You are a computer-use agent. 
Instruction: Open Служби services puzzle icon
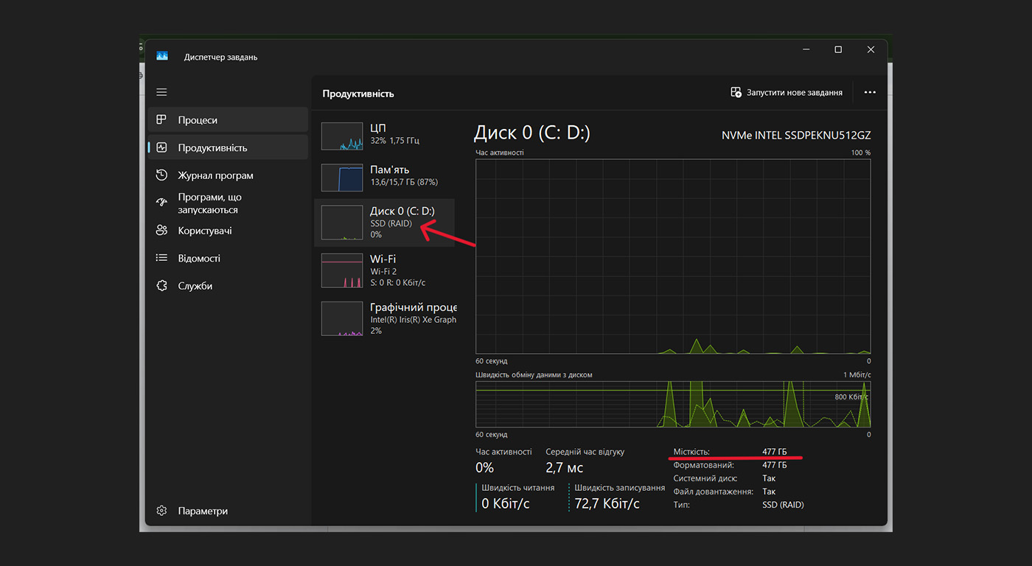tap(161, 286)
